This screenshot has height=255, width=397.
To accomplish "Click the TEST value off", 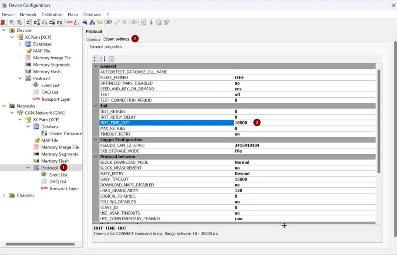I will point(305,95).
